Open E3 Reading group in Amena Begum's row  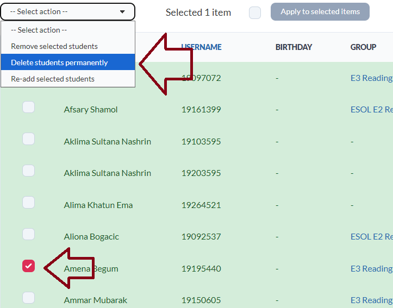point(371,269)
